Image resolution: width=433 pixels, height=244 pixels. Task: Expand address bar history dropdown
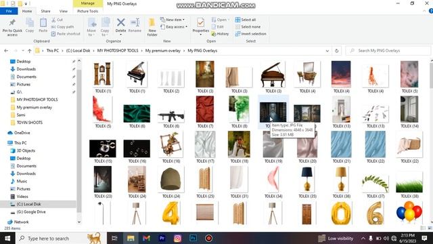tap(327, 51)
